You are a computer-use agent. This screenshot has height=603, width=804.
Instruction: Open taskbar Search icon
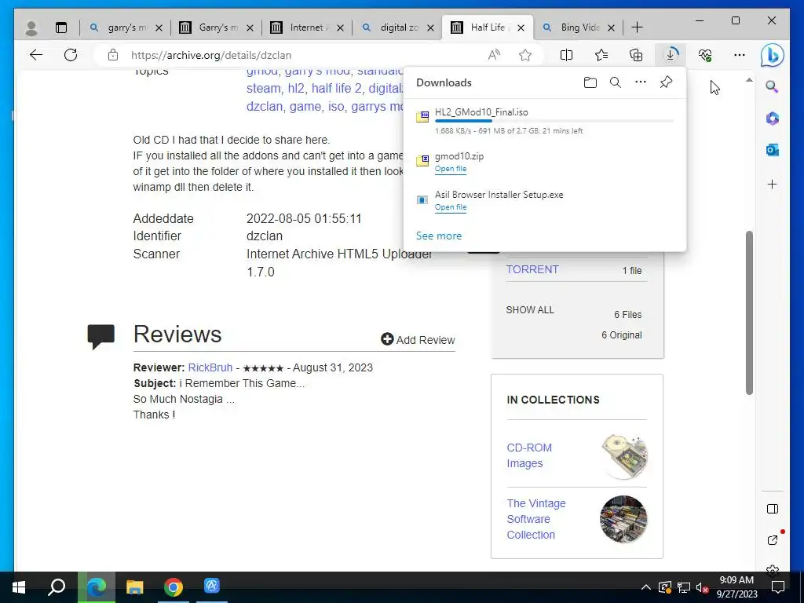[x=57, y=587]
